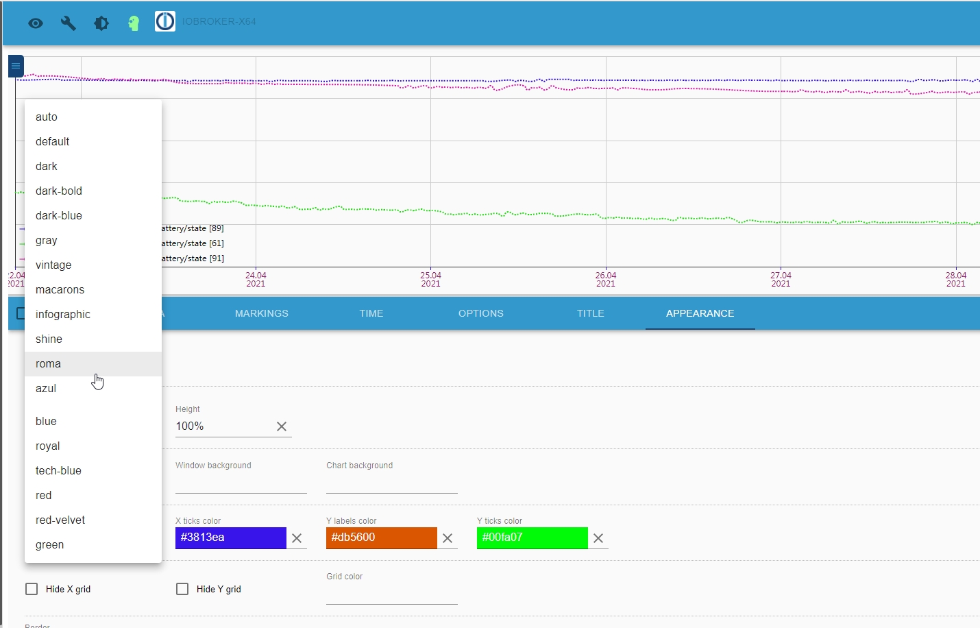Switch to the TIME tab
980x628 pixels.
point(371,313)
